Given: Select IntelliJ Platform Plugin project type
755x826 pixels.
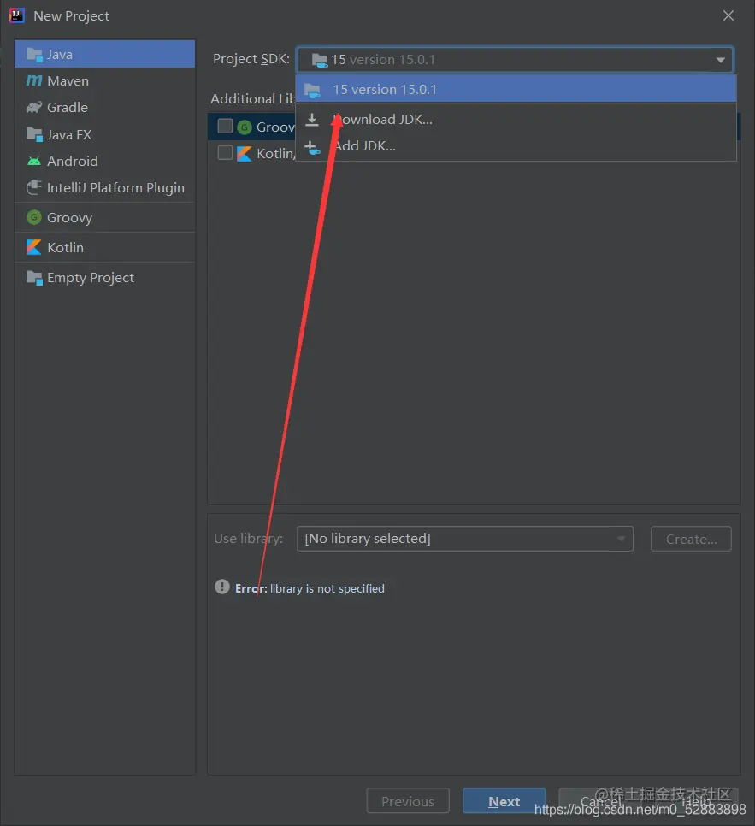Looking at the screenshot, I should pos(105,188).
